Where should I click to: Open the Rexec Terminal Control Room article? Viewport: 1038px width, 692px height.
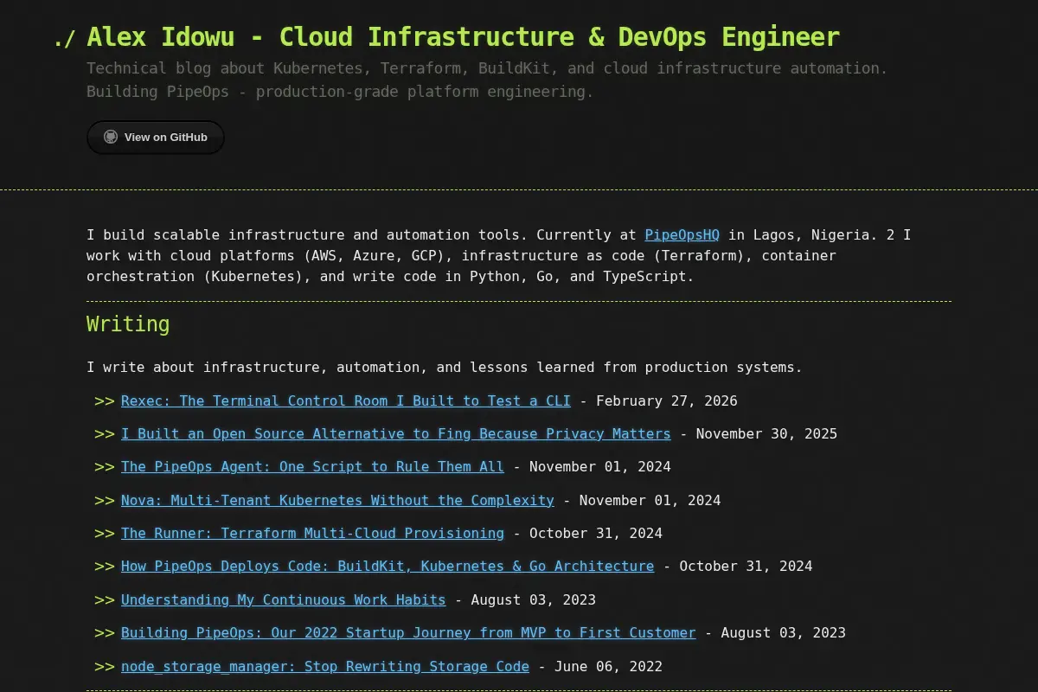coord(346,401)
